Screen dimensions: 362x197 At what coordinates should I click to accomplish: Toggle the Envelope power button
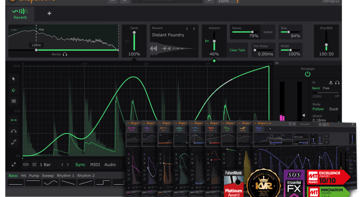click(307, 74)
